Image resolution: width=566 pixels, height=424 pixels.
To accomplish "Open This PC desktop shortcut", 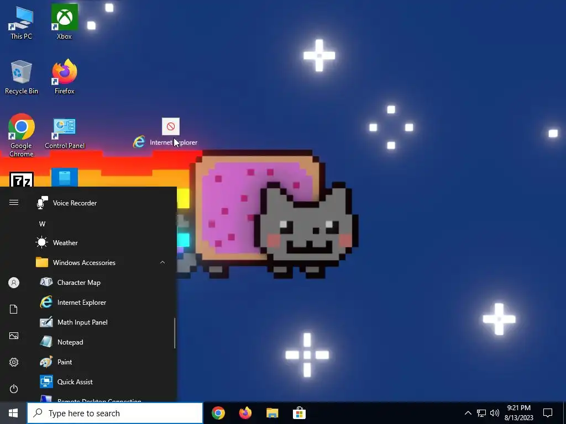I will [x=21, y=23].
